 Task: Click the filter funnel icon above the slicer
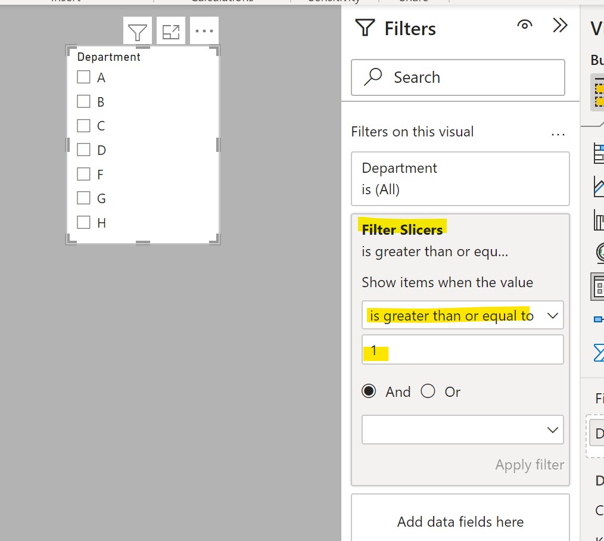point(138,31)
